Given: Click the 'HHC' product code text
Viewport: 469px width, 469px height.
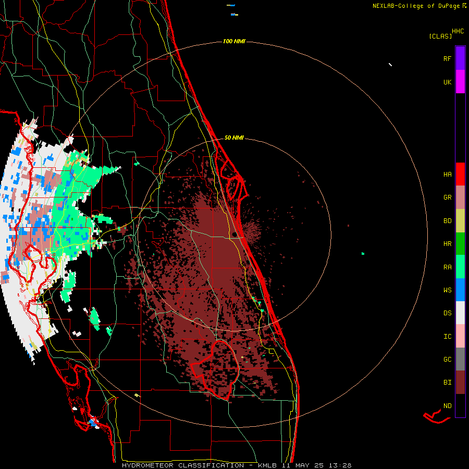Looking at the screenshot, I should tap(458, 31).
